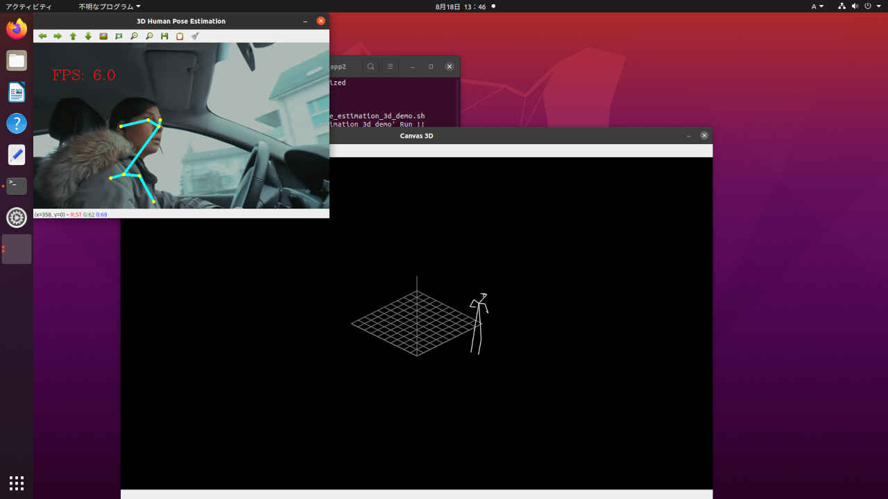Launch Firefox from the Ubuntu dock
This screenshot has height=499, width=888.
16,29
